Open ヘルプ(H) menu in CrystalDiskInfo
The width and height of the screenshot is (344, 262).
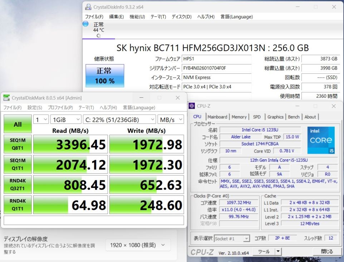(206, 17)
